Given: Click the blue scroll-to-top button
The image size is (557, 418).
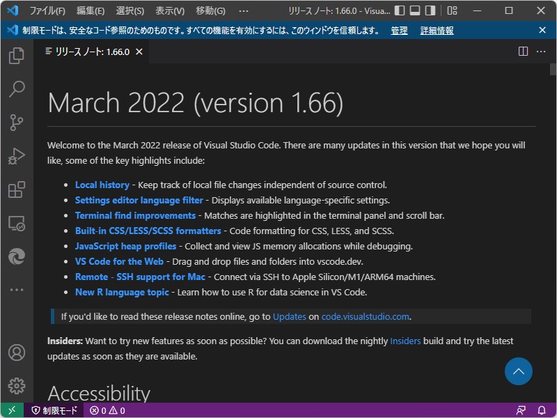Looking at the screenshot, I should 518,371.
